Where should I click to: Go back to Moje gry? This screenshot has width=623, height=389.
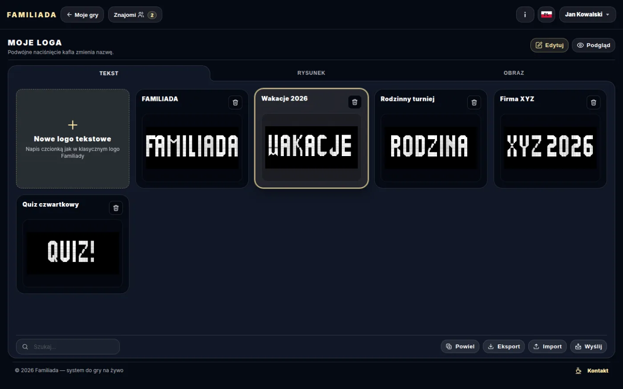pos(82,15)
